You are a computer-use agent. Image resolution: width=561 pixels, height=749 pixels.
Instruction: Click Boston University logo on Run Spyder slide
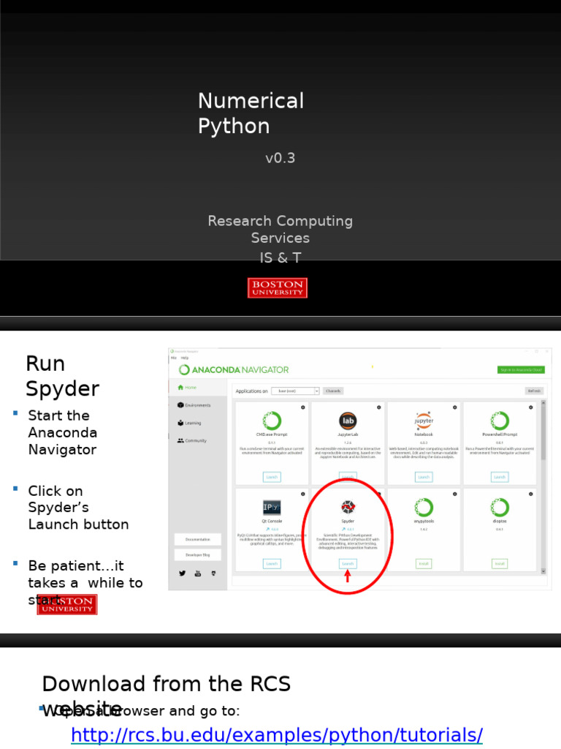[66, 604]
